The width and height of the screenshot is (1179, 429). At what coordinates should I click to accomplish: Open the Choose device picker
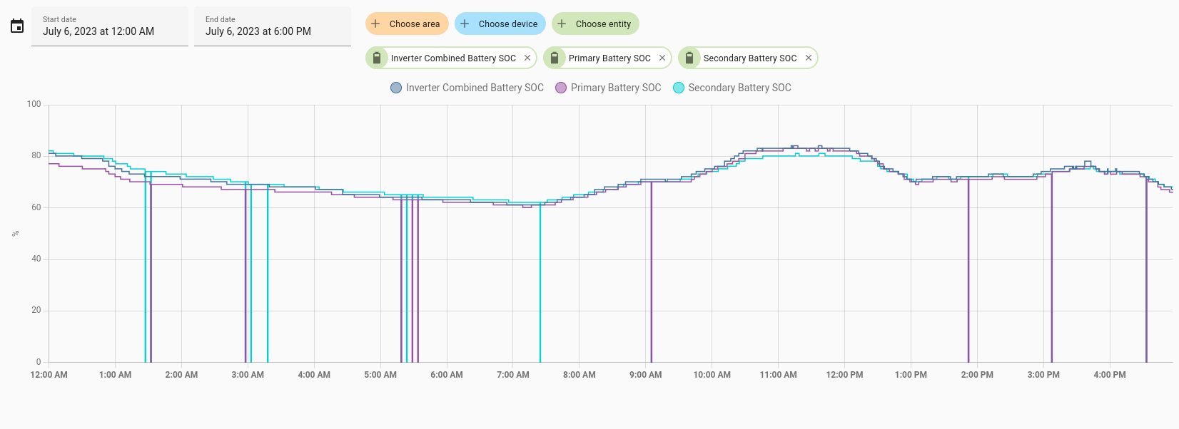(x=500, y=24)
